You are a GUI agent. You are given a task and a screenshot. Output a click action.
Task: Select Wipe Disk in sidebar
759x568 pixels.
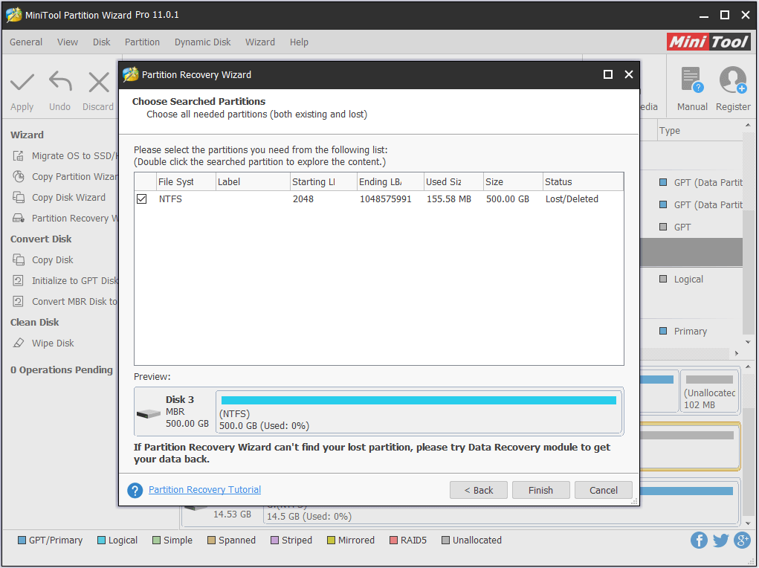[53, 343]
